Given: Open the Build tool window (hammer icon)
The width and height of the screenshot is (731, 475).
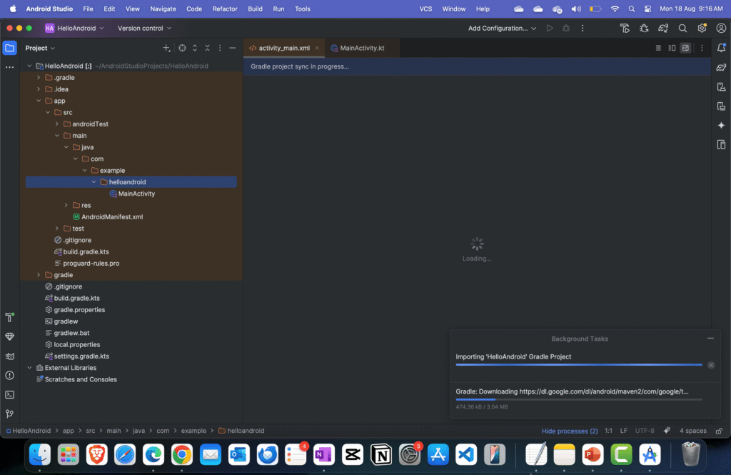Looking at the screenshot, I should tap(9, 317).
